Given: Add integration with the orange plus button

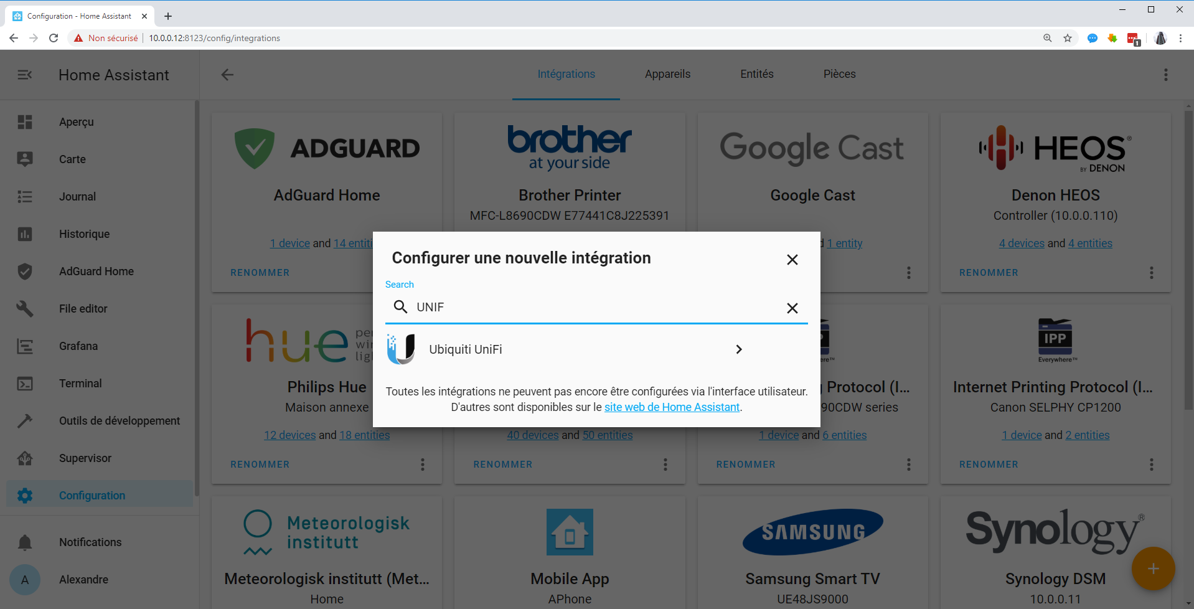Looking at the screenshot, I should [1153, 569].
